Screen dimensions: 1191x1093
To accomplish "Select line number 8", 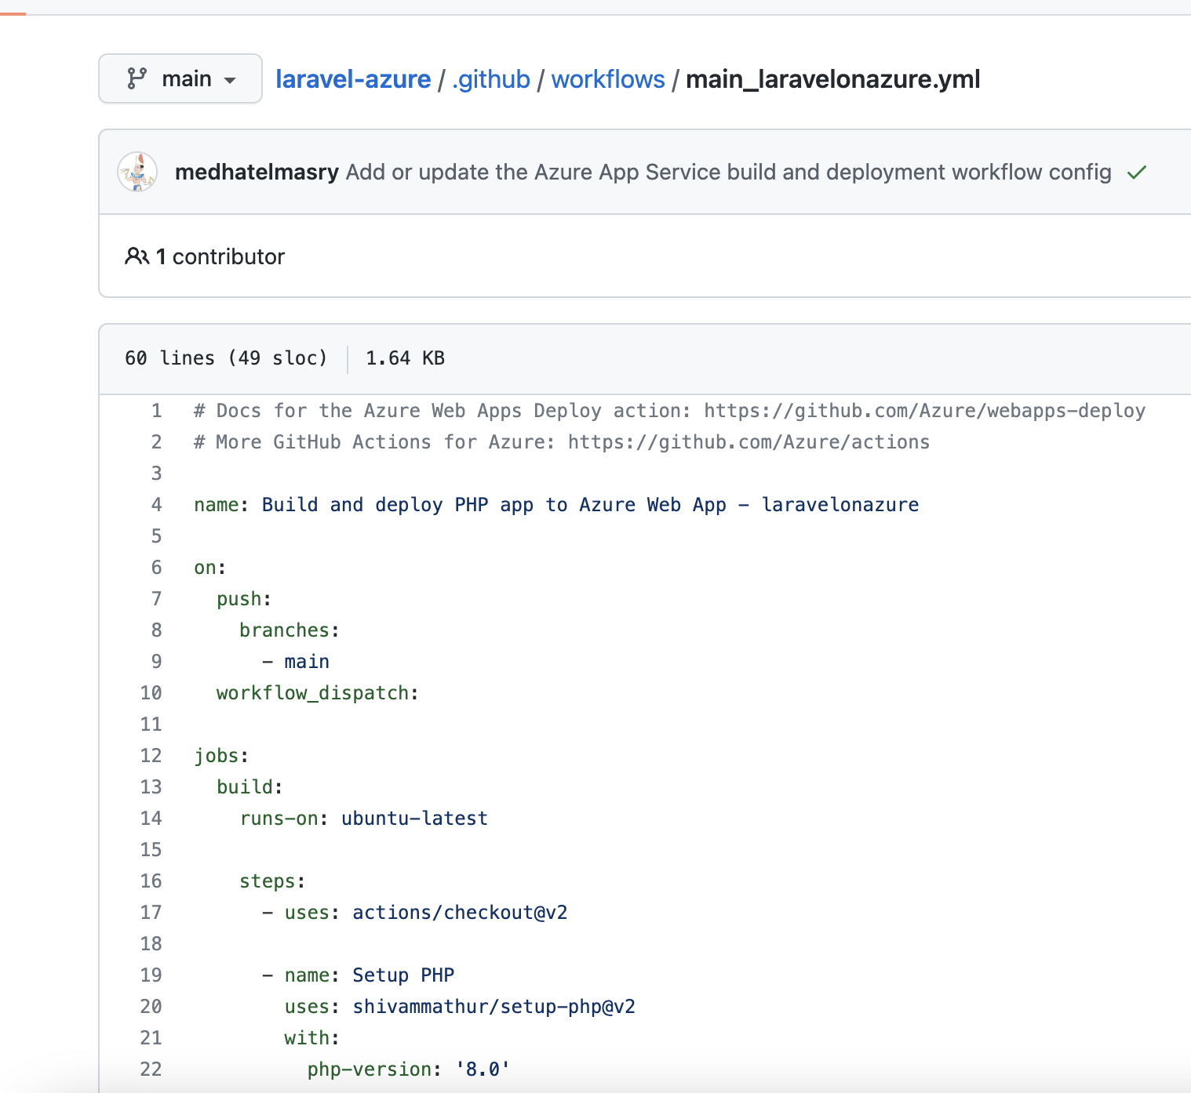I will [x=157, y=630].
